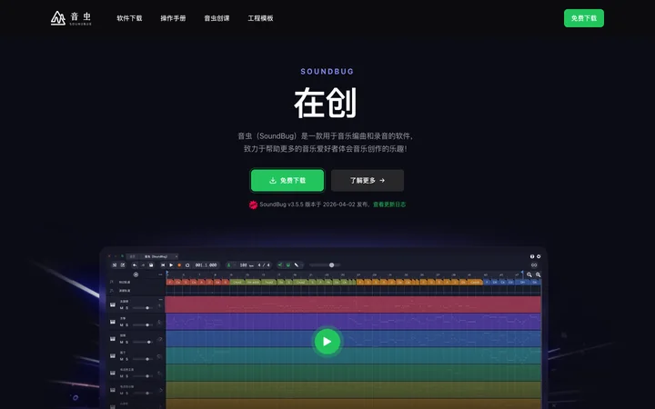Click the edit icon beside the undo arrow
The width and height of the screenshot is (655, 409).
pyautogui.click(x=123, y=265)
